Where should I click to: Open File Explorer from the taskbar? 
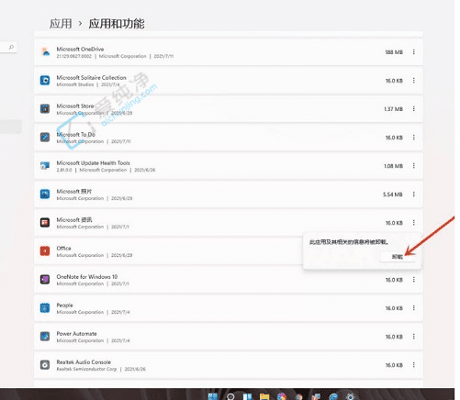point(264,396)
